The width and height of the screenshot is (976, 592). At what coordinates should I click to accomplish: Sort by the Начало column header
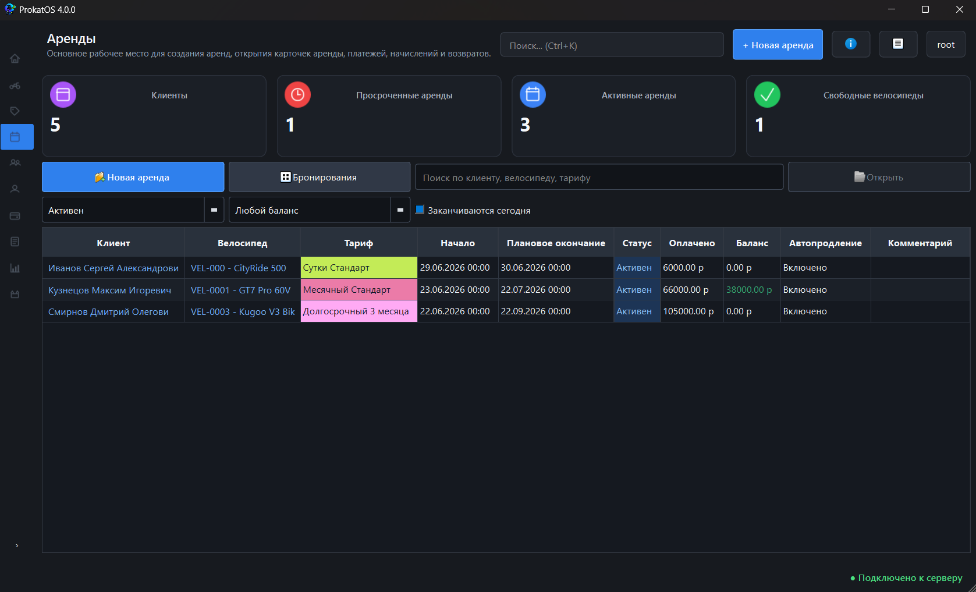[x=457, y=243]
